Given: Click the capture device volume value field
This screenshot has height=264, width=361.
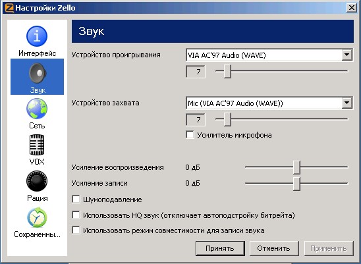Looking at the screenshot, I should 196,120.
